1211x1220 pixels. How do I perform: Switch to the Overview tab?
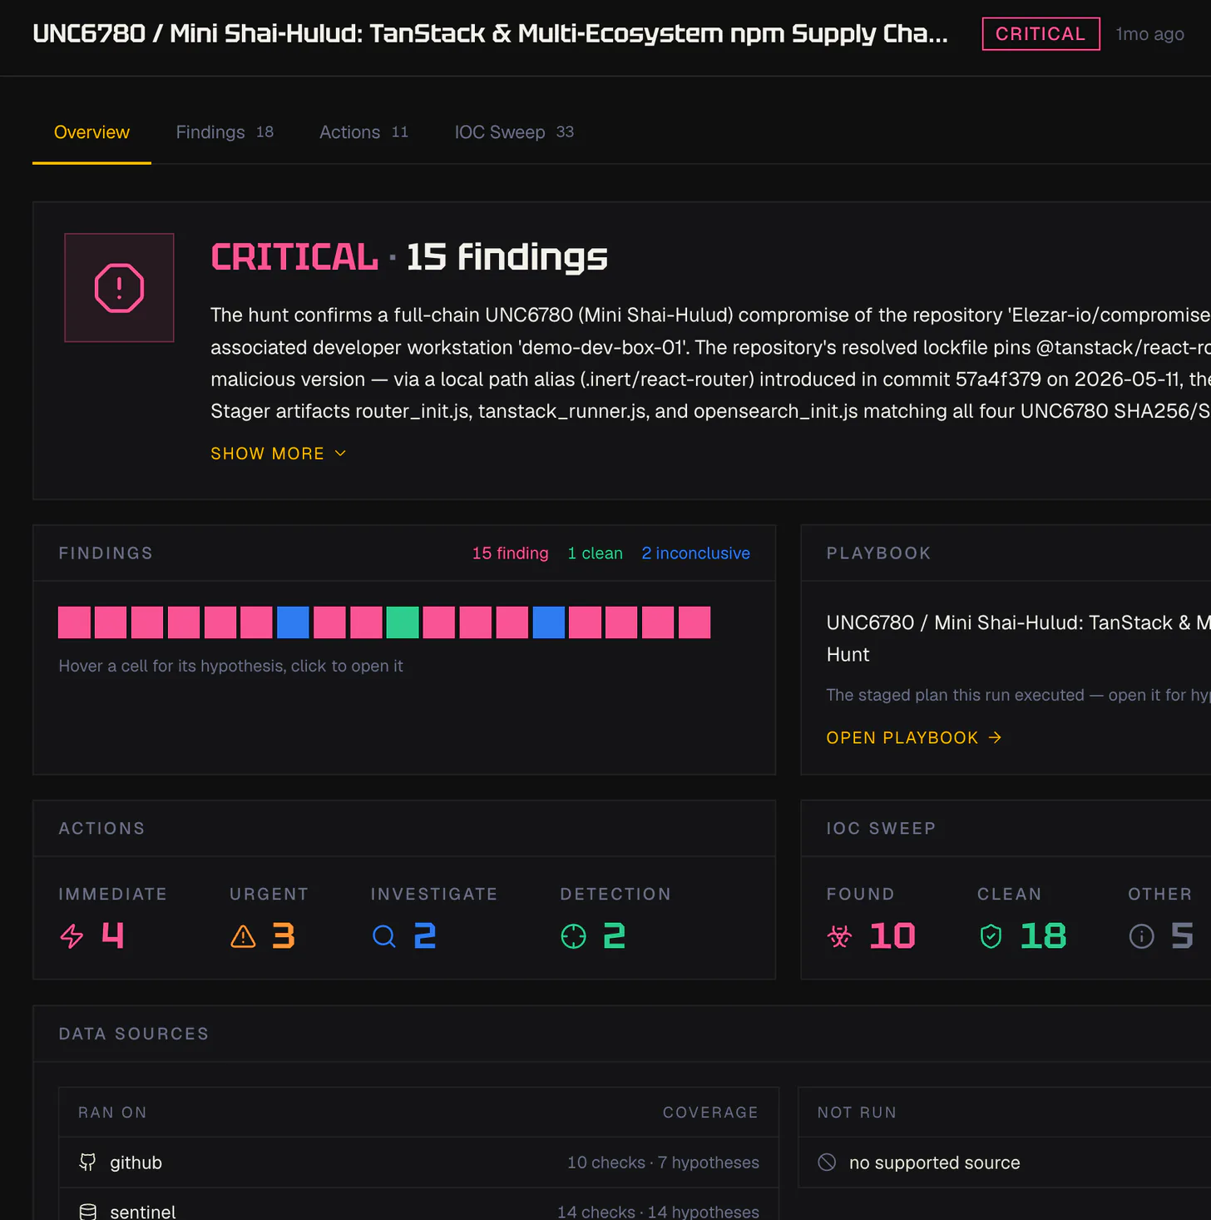click(91, 132)
